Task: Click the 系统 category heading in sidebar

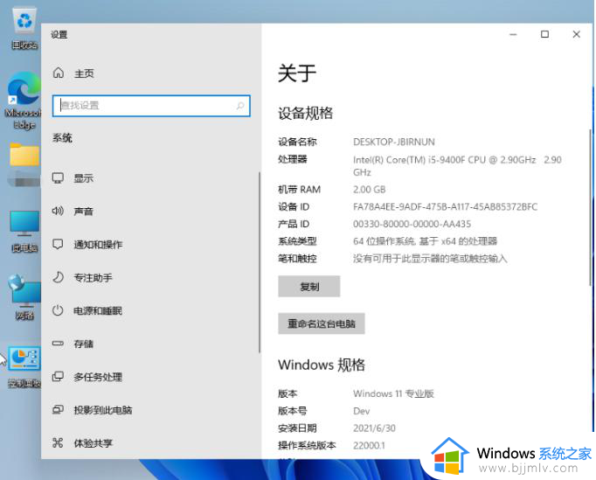Action: pos(62,137)
